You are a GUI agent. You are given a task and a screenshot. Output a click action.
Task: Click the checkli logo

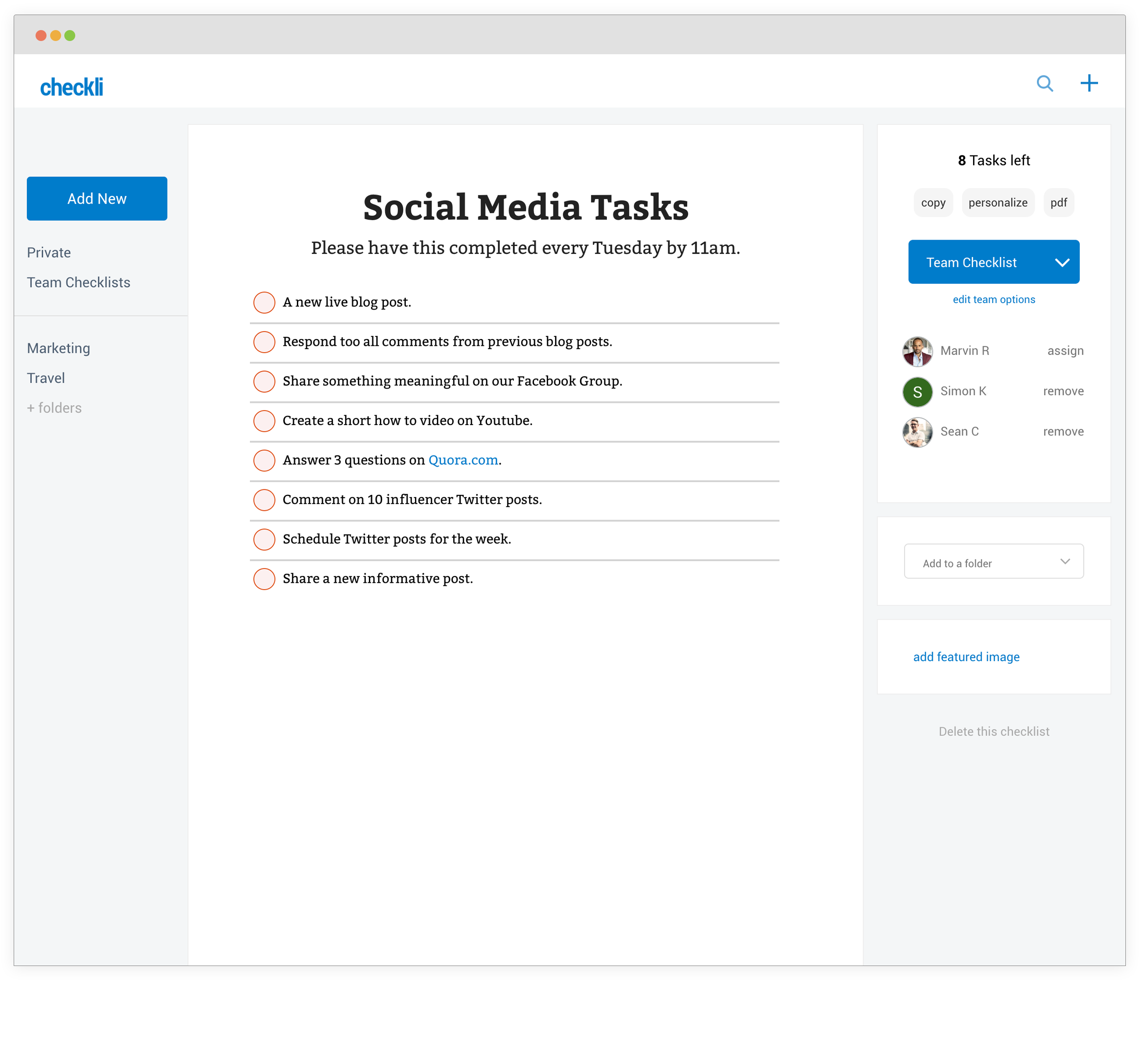click(x=72, y=87)
